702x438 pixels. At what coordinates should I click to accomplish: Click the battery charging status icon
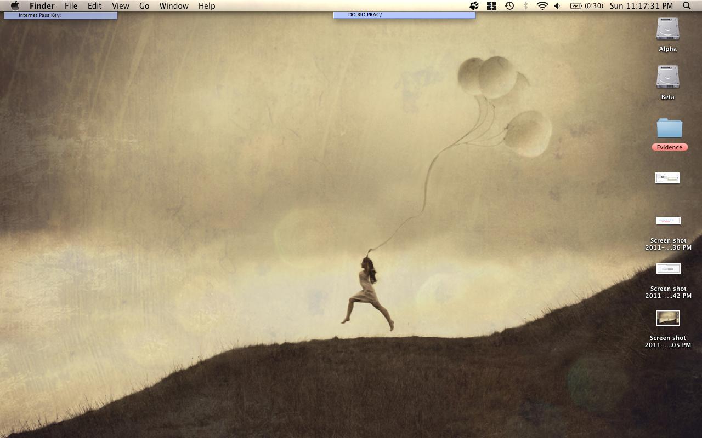coord(576,6)
